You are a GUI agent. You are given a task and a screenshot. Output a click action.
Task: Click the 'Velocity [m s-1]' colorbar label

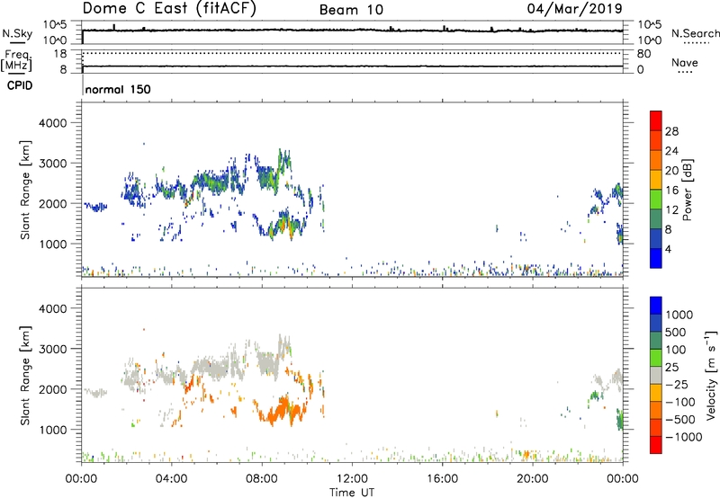tap(711, 375)
